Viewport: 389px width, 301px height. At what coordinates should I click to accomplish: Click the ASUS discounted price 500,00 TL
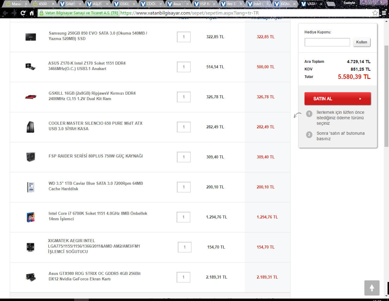point(266,67)
